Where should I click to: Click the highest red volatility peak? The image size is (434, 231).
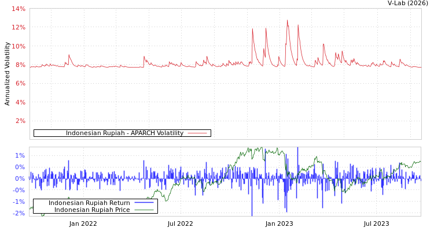(x=287, y=21)
